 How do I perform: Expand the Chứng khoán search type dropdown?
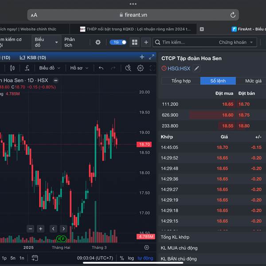point(236,42)
